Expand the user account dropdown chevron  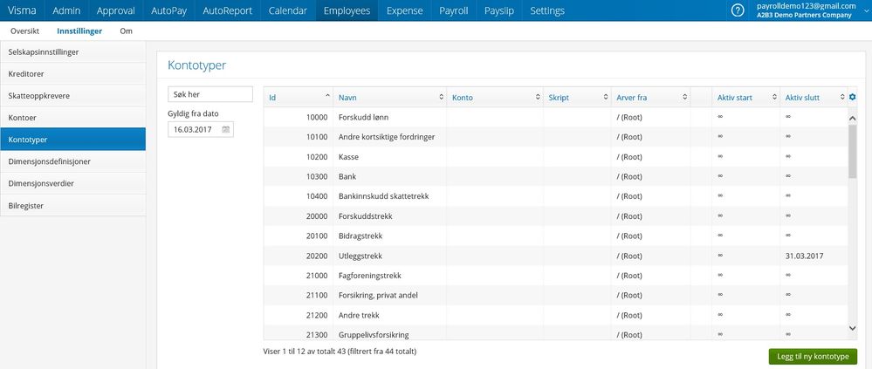pos(865,11)
